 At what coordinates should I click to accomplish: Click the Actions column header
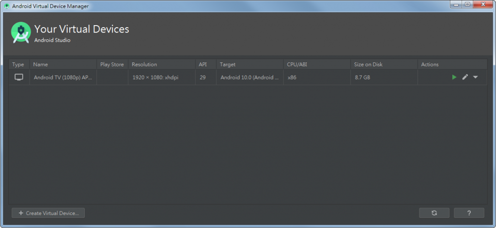click(452, 64)
